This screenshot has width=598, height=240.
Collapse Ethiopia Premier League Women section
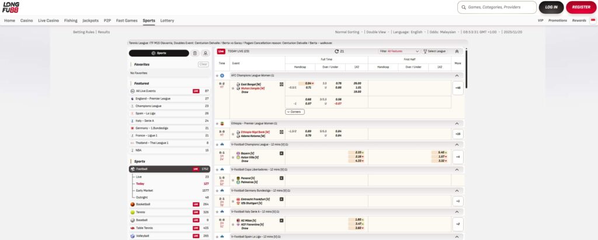(457, 123)
